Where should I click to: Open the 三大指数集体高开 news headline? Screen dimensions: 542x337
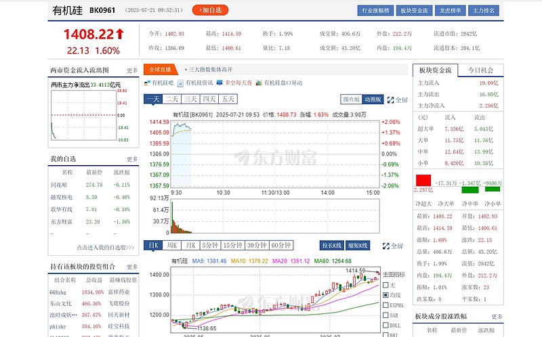(211, 70)
